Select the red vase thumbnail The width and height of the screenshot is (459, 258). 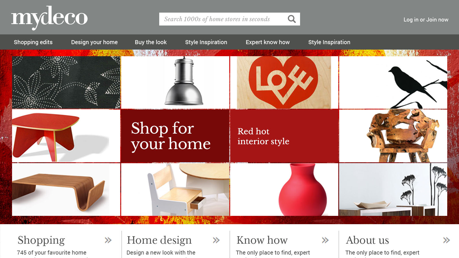(284, 189)
